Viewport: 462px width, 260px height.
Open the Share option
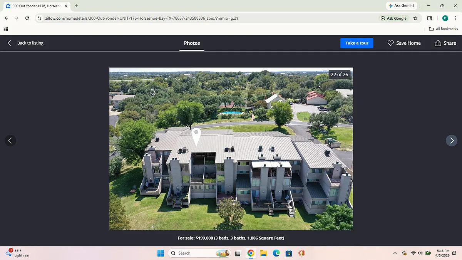(445, 43)
